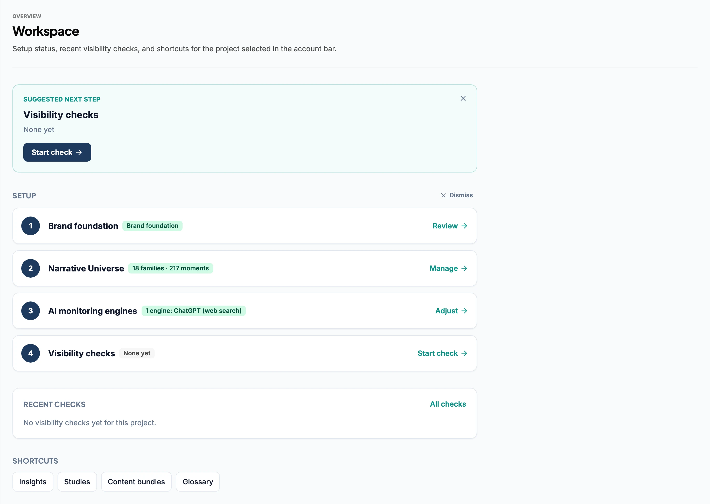Open Review link for Brand foundation
Image resolution: width=710 pixels, height=504 pixels.
coord(450,226)
